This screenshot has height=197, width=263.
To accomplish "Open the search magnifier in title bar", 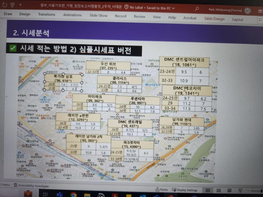I will pos(197,9).
